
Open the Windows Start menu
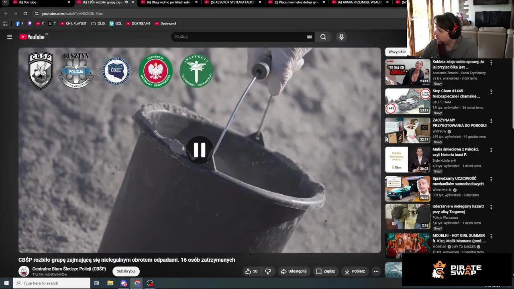click(6, 283)
